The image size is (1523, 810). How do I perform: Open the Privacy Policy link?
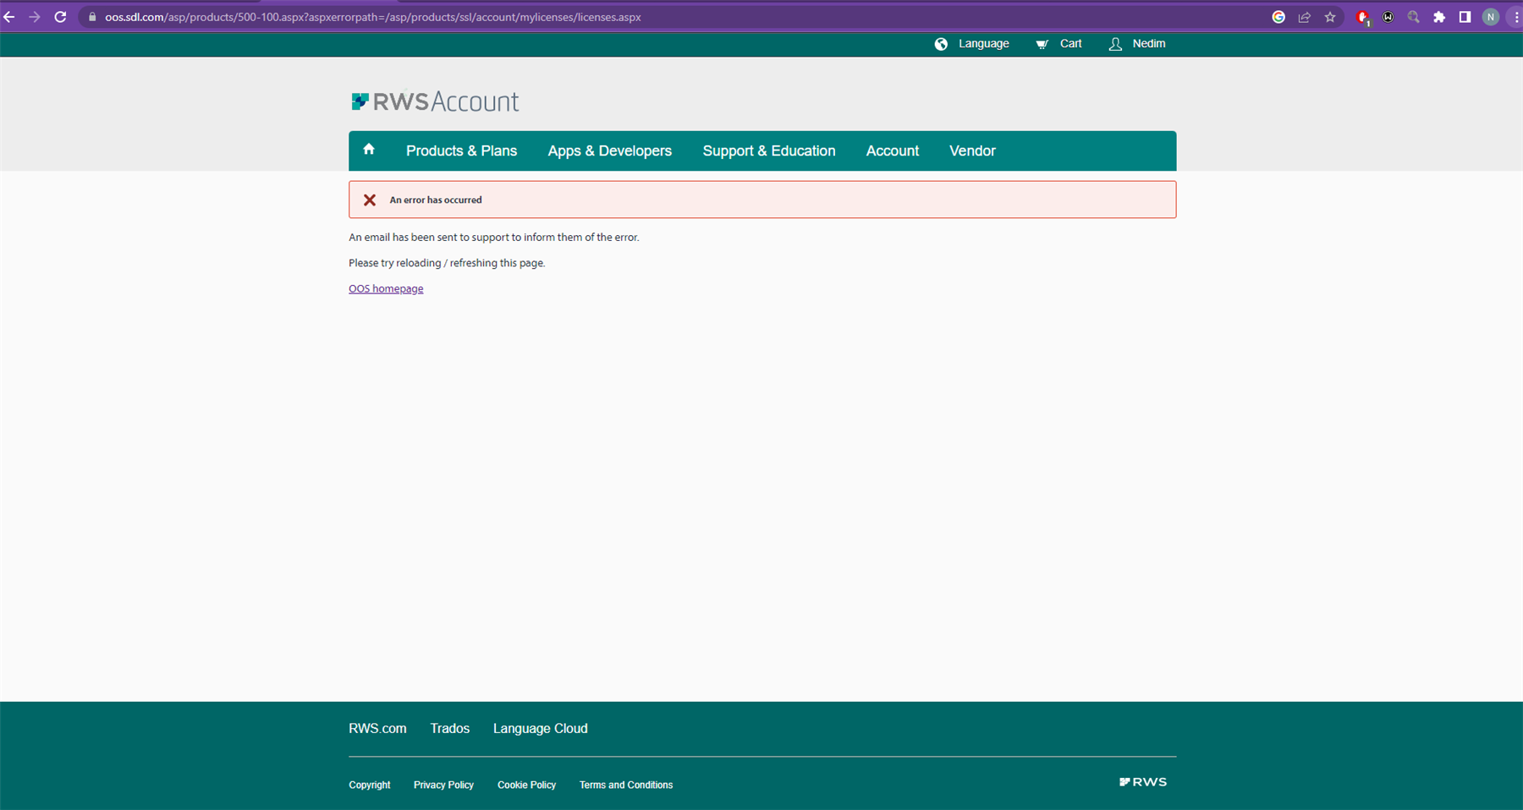point(443,785)
